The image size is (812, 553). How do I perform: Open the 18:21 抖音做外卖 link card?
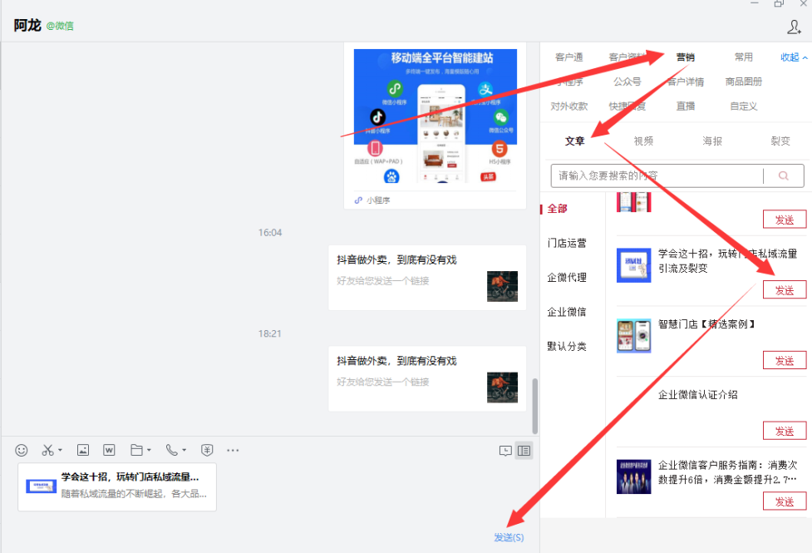click(x=427, y=379)
